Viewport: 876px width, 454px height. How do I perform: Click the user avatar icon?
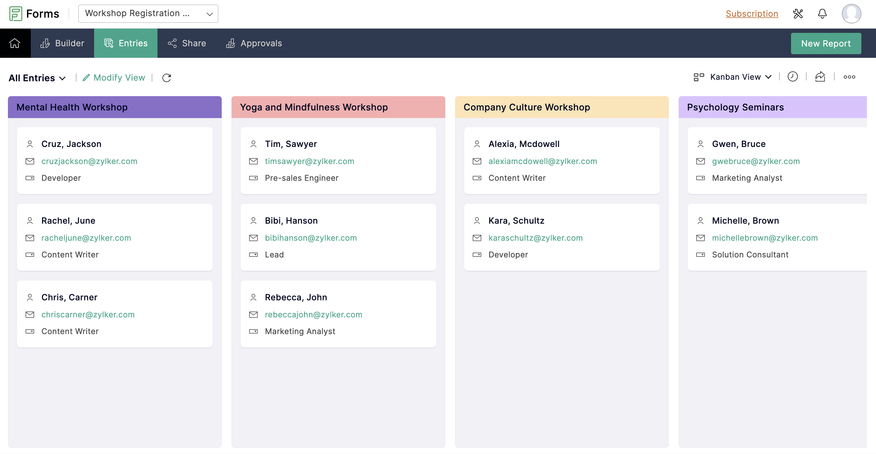pos(852,13)
